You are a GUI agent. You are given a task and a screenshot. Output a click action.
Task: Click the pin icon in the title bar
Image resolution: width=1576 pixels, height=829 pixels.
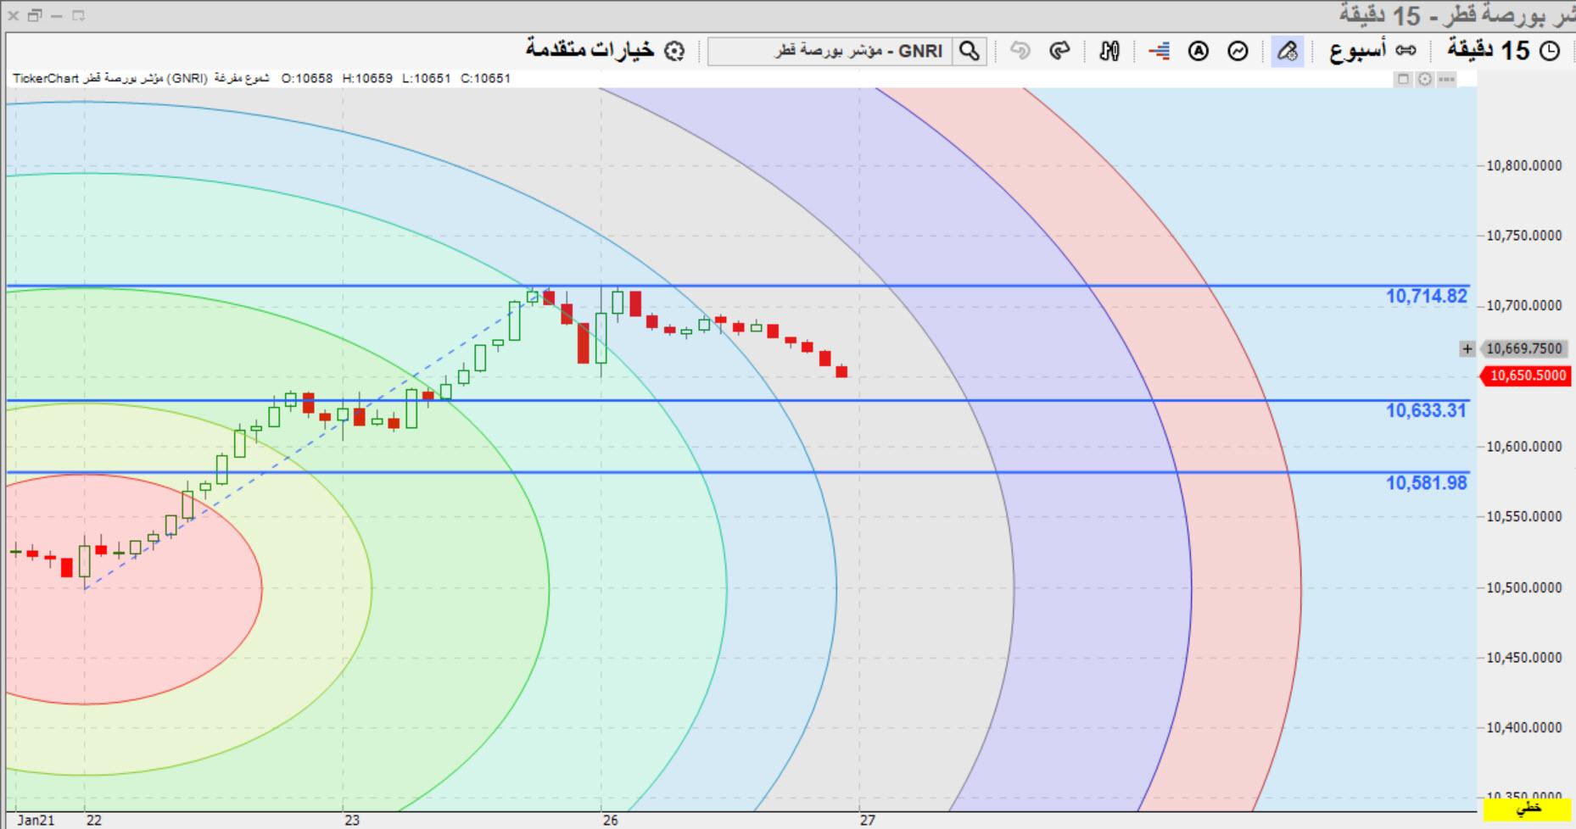pyautogui.click(x=77, y=15)
